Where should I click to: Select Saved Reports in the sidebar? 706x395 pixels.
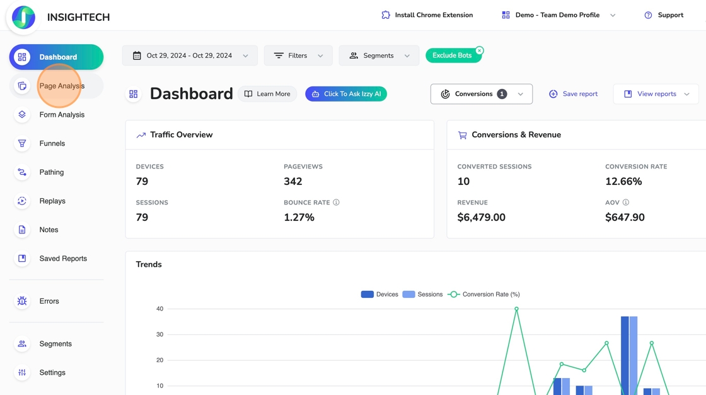coord(62,259)
